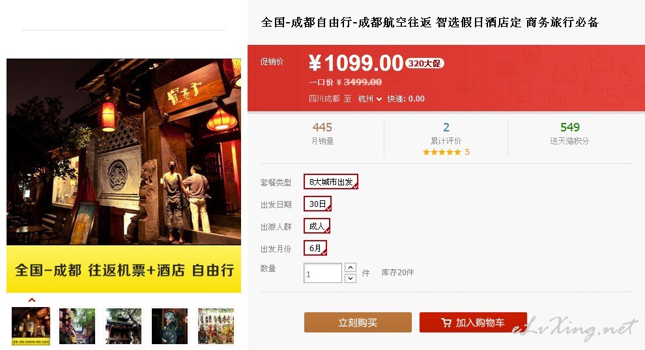Select the 8大城市出发 package option

coord(331,182)
